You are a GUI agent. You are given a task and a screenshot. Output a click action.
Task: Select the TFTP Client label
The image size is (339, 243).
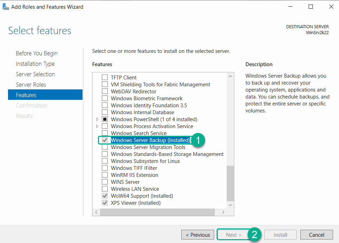tap(124, 78)
